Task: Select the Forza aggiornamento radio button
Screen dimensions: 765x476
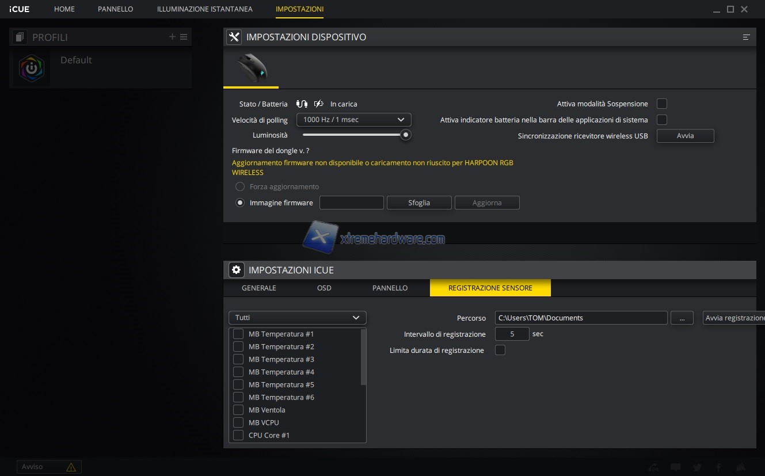Action: tap(240, 186)
